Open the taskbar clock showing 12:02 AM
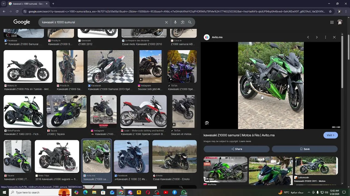 (x=335, y=192)
